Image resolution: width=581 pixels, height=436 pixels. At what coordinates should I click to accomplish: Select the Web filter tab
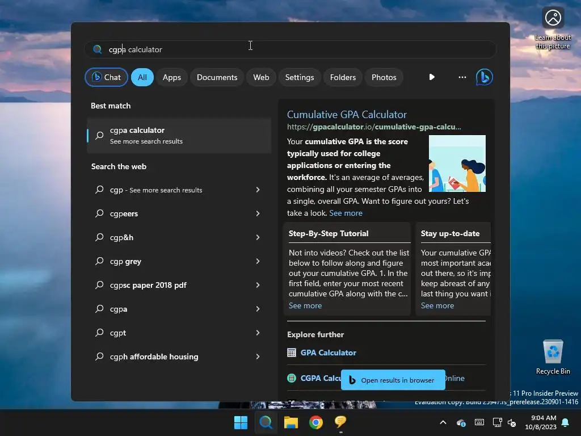(261, 77)
